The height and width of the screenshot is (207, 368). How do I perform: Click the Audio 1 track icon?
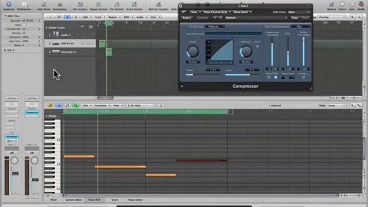coord(56,34)
